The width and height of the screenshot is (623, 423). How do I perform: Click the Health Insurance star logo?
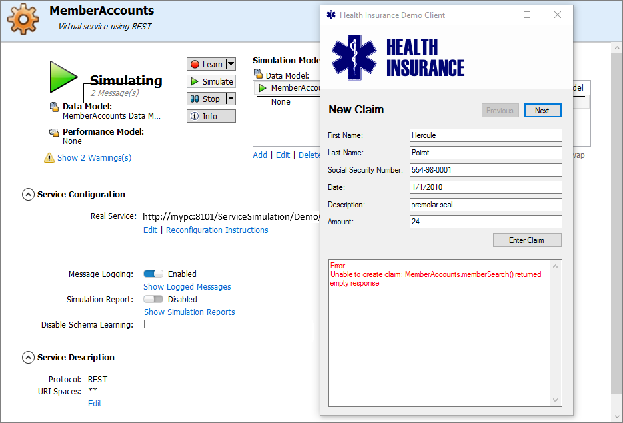(x=354, y=58)
